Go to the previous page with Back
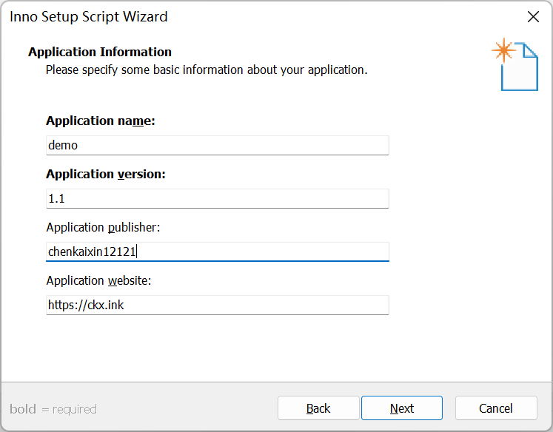This screenshot has height=432, width=553. (x=318, y=408)
